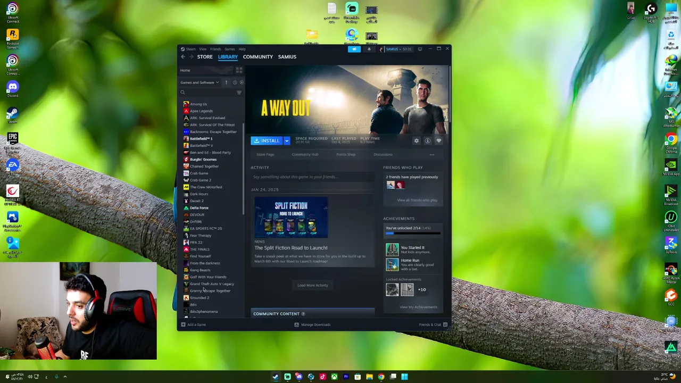Image resolution: width=681 pixels, height=383 pixels.
Task: Open the Community Hub link
Action: [305, 155]
